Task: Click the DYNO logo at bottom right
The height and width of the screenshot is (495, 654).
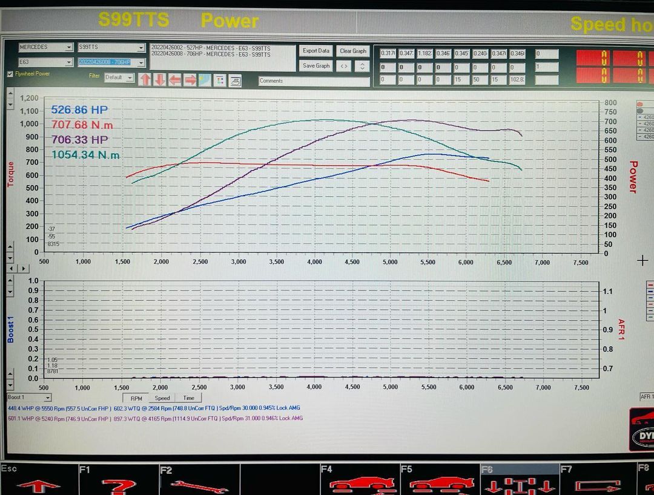Action: [x=641, y=430]
